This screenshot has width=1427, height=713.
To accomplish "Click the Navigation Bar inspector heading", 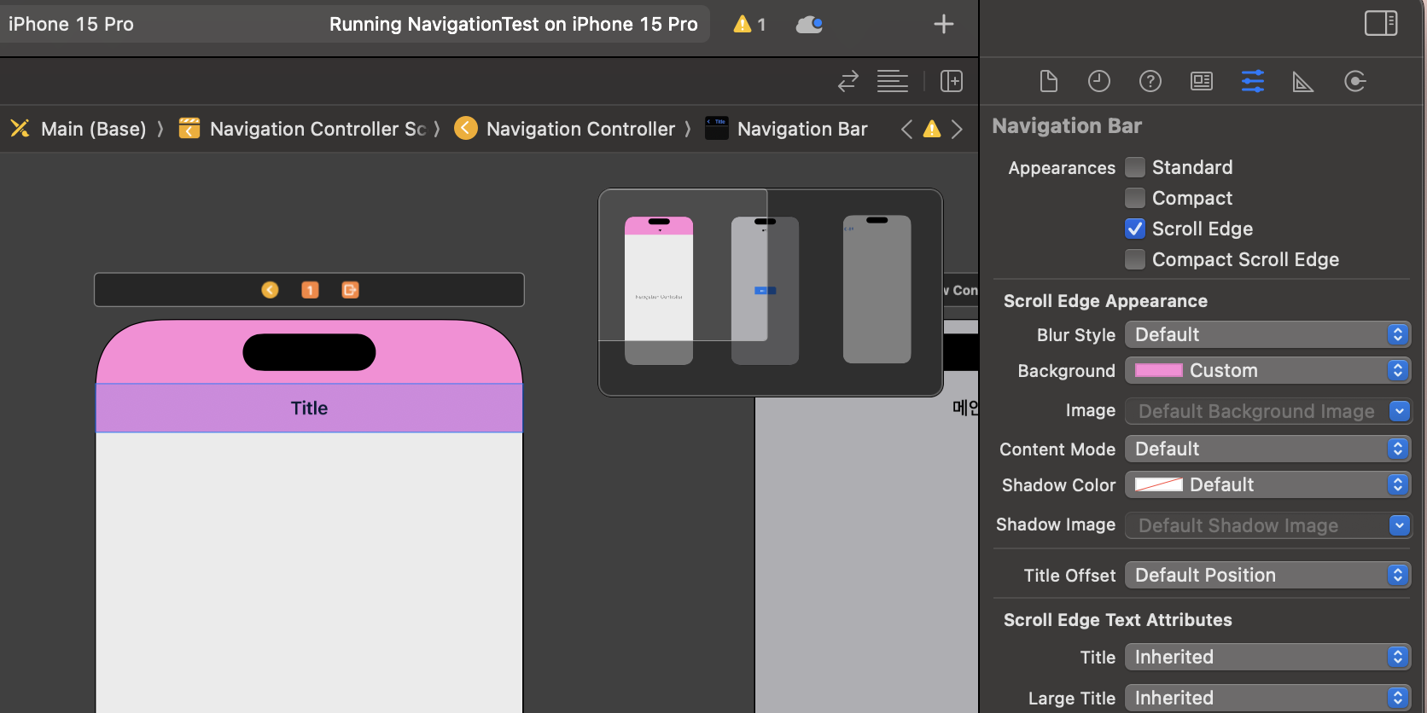I will (1067, 126).
